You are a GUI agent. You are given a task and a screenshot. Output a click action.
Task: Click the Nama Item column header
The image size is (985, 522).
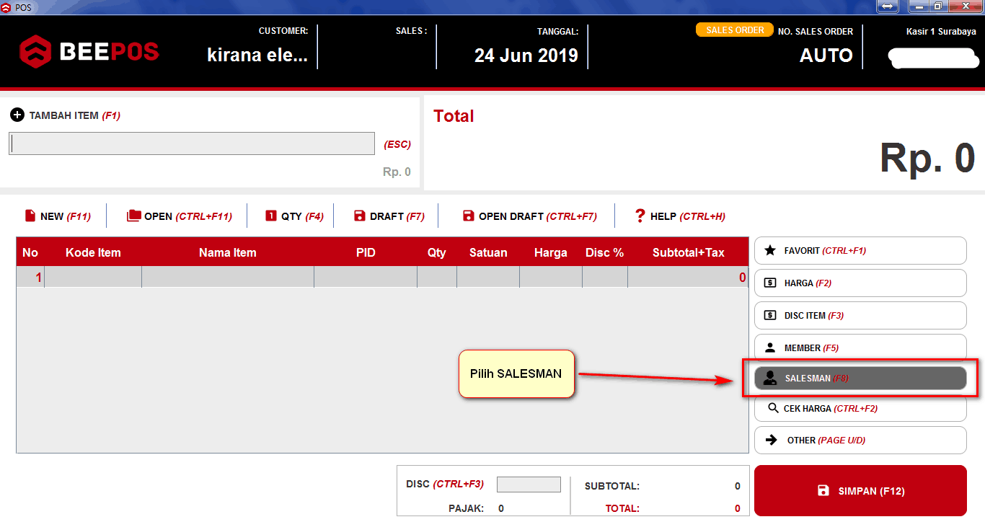(x=228, y=252)
